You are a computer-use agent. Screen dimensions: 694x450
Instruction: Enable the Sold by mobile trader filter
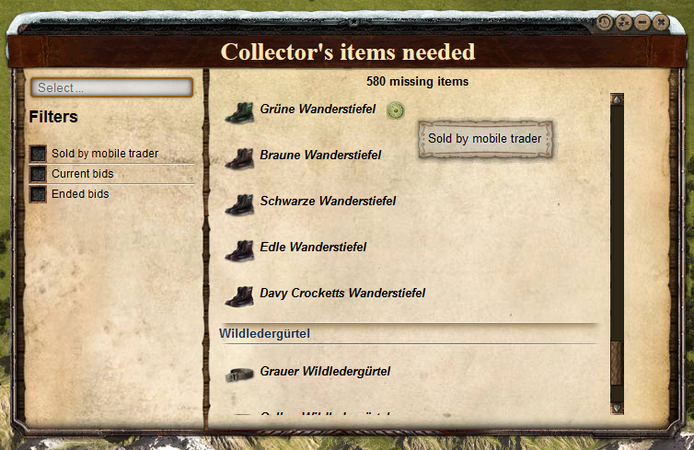38,154
